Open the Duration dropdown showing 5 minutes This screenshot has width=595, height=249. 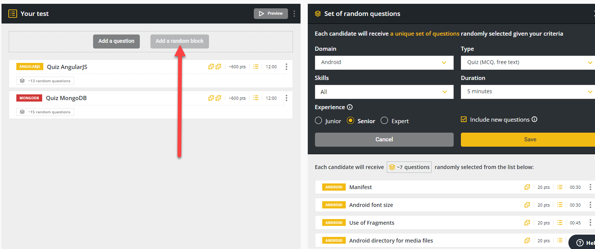tap(528, 92)
